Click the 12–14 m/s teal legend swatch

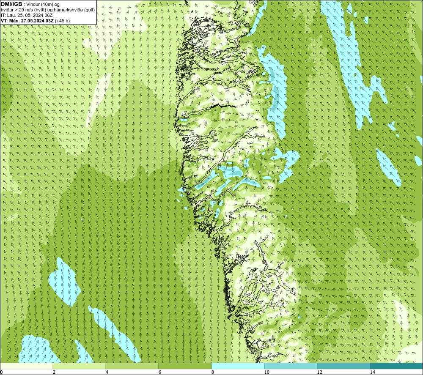pos(343,366)
